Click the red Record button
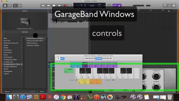The height and width of the screenshot is (101, 179). point(65,6)
